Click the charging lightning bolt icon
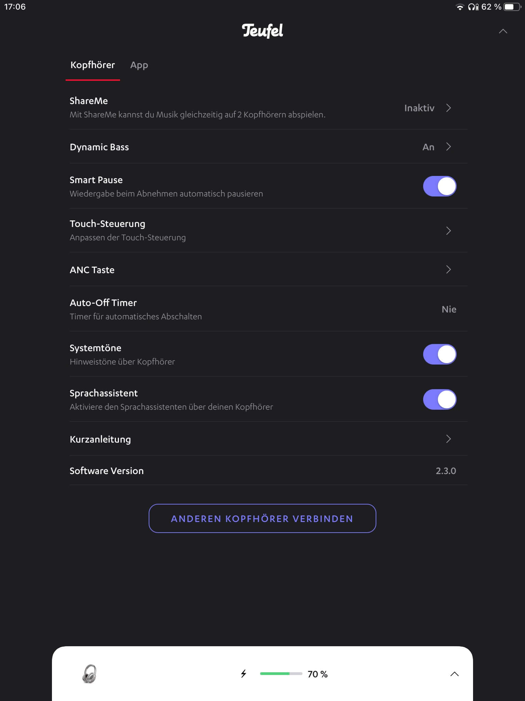 click(243, 674)
